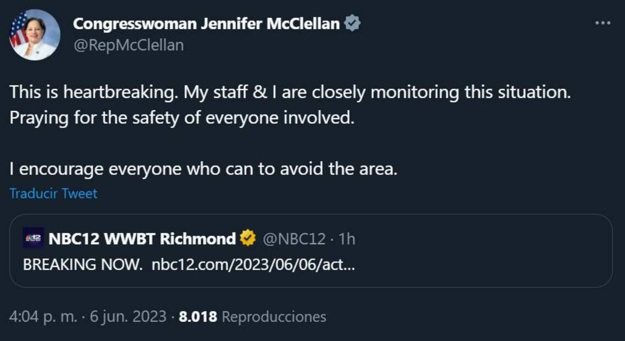
Task: Click the Reproducciones label
Action: click(274, 317)
